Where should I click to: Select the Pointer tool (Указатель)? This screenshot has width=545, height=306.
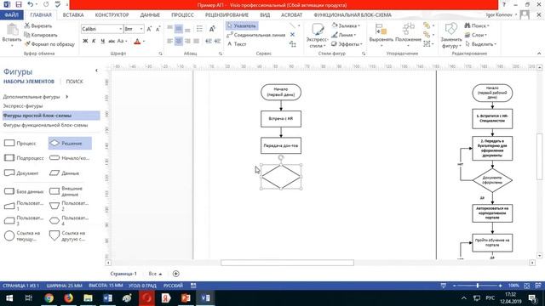pos(242,25)
